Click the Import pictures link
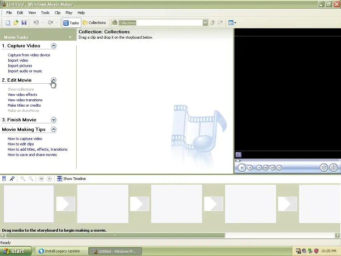This screenshot has width=341, height=256. tap(20, 66)
